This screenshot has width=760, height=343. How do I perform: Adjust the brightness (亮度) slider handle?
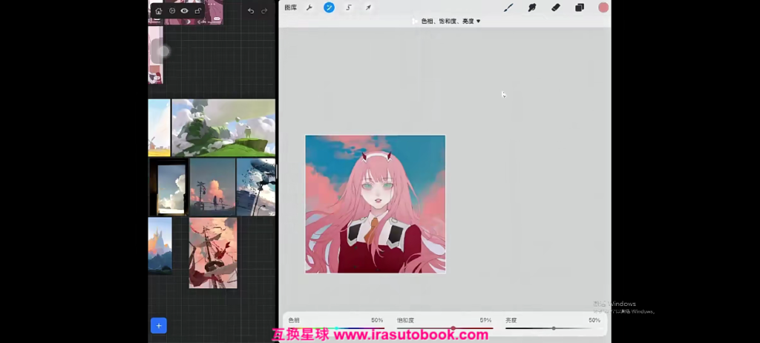[554, 328]
